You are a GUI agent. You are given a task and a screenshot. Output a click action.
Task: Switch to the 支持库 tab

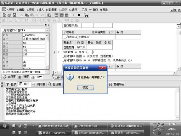coord(9,77)
